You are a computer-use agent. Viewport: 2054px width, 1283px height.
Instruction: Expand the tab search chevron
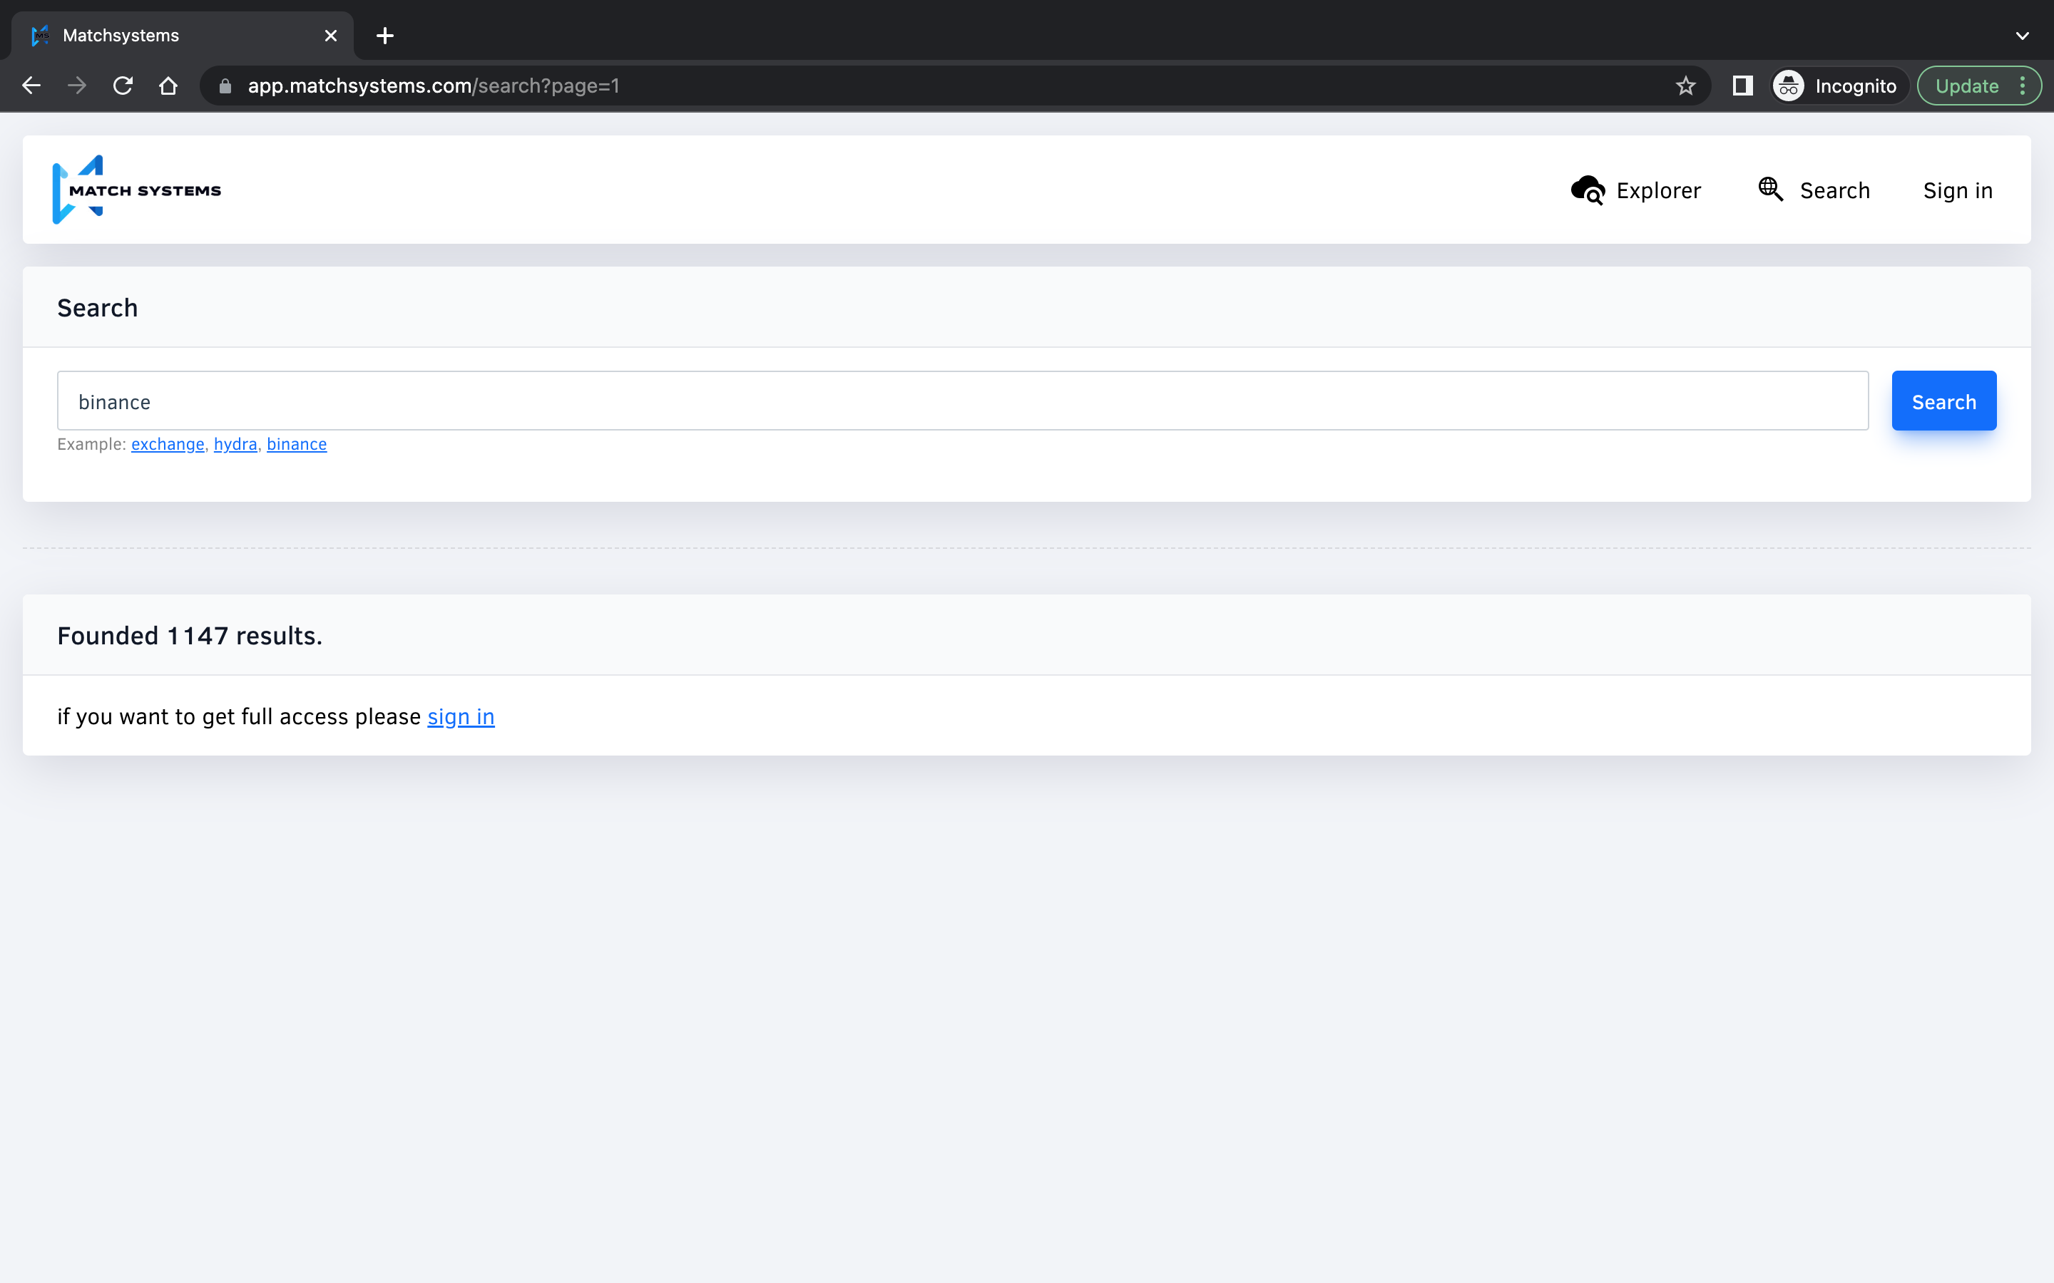click(x=2022, y=36)
